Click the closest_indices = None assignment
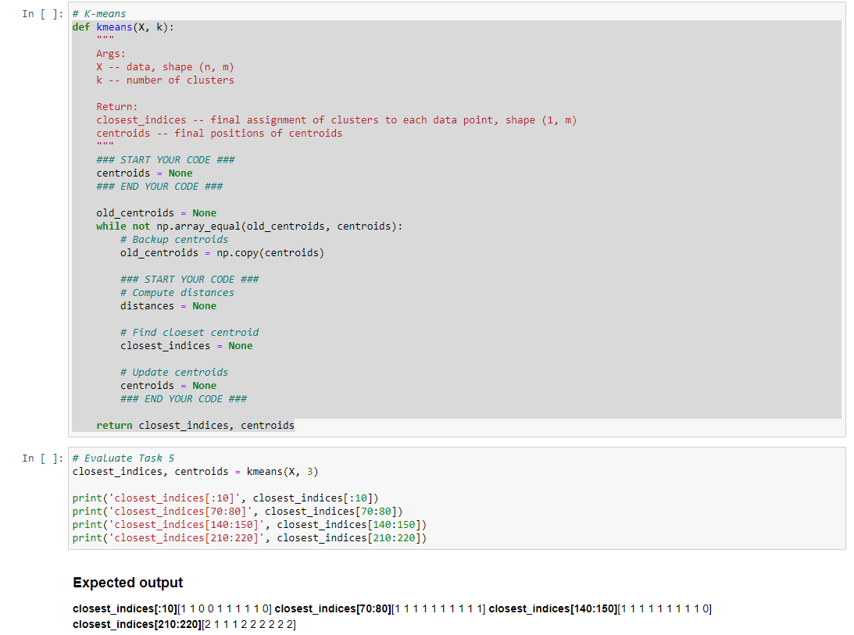The height and width of the screenshot is (635, 854). point(180,345)
